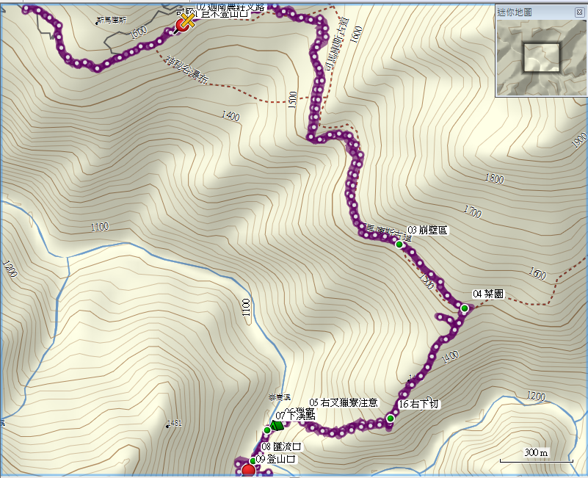This screenshot has height=478, width=588.
Task: Select the green dot at 04 菜園
Action: pyautogui.click(x=465, y=308)
